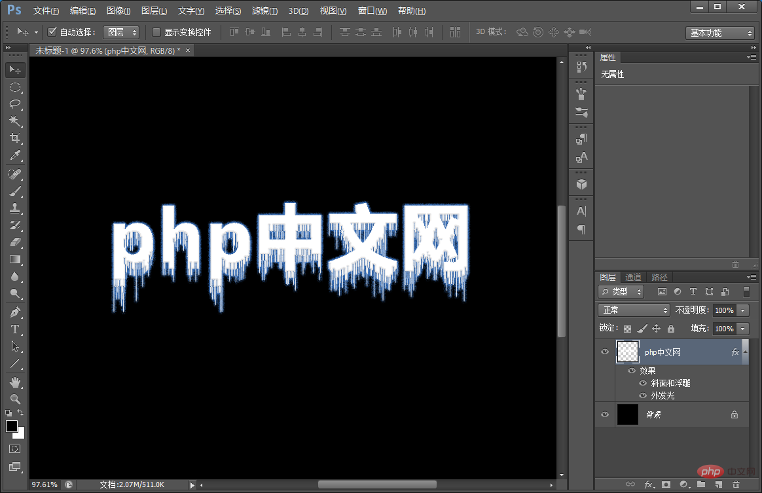Open the Opacity slider dropdown
The width and height of the screenshot is (762, 493).
[x=743, y=310]
